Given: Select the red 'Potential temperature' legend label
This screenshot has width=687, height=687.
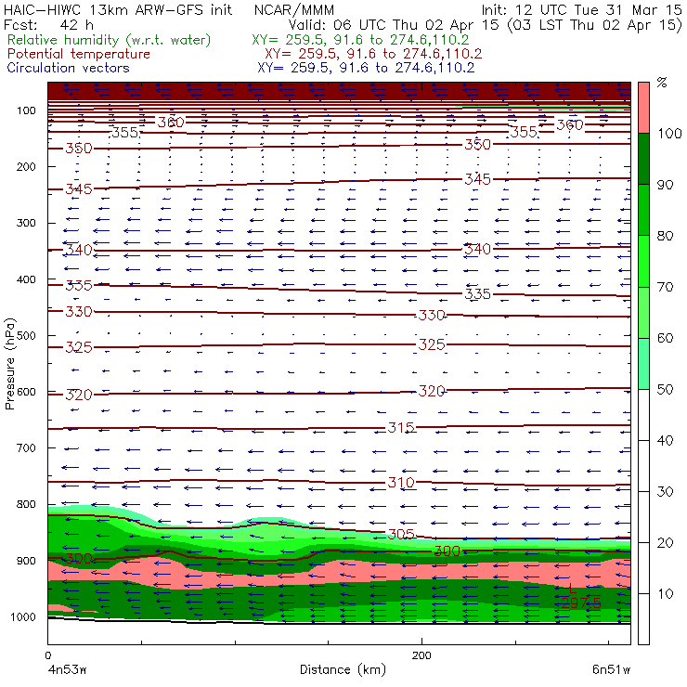Looking at the screenshot, I should click(79, 54).
